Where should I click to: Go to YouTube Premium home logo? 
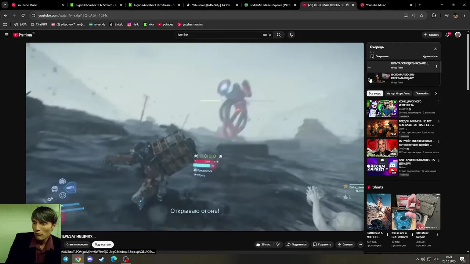point(23,35)
